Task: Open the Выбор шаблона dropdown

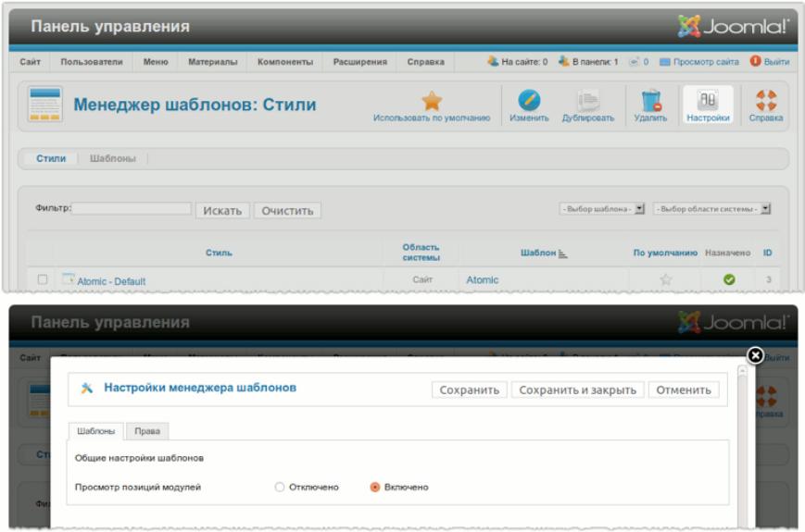Action: 602,208
